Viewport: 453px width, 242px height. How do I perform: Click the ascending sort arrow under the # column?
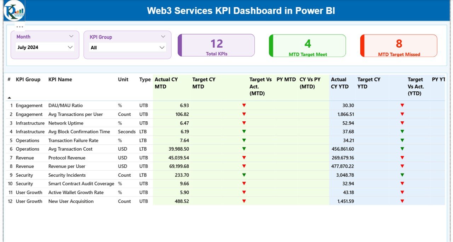(9, 97)
